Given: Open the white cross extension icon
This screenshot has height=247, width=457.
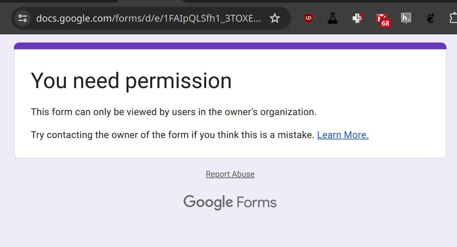Looking at the screenshot, I should [x=357, y=18].
